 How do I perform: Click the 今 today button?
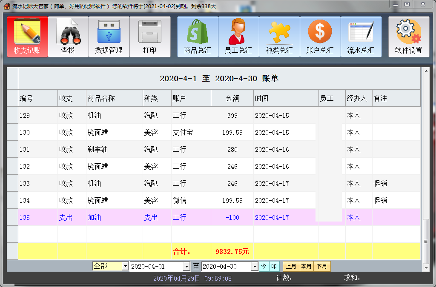[264, 267]
